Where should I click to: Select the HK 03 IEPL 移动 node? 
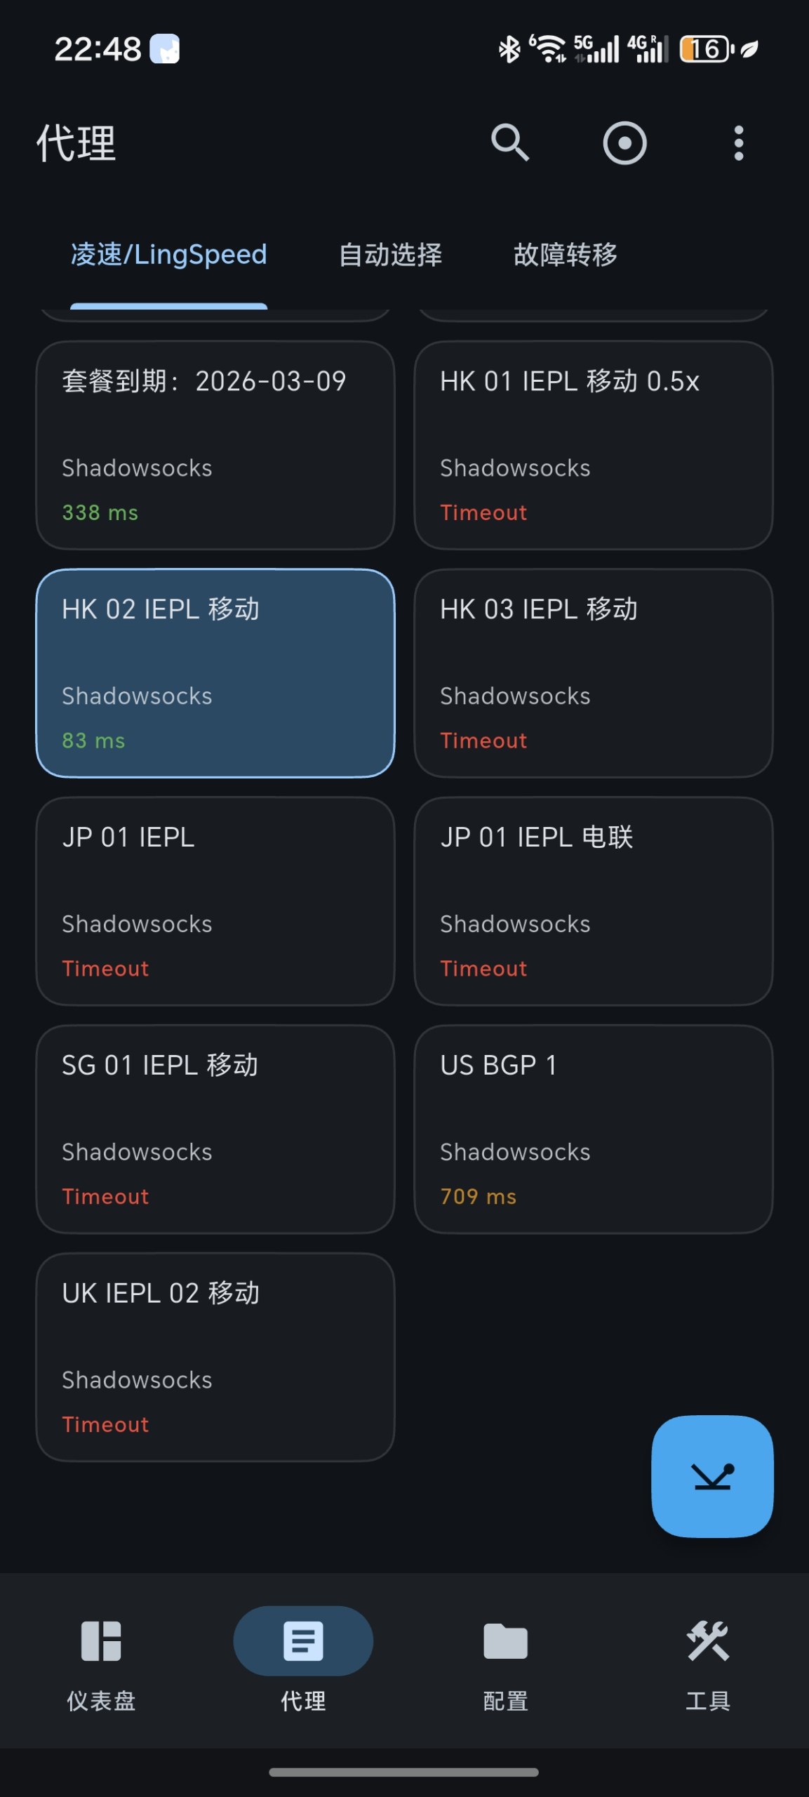pos(594,673)
